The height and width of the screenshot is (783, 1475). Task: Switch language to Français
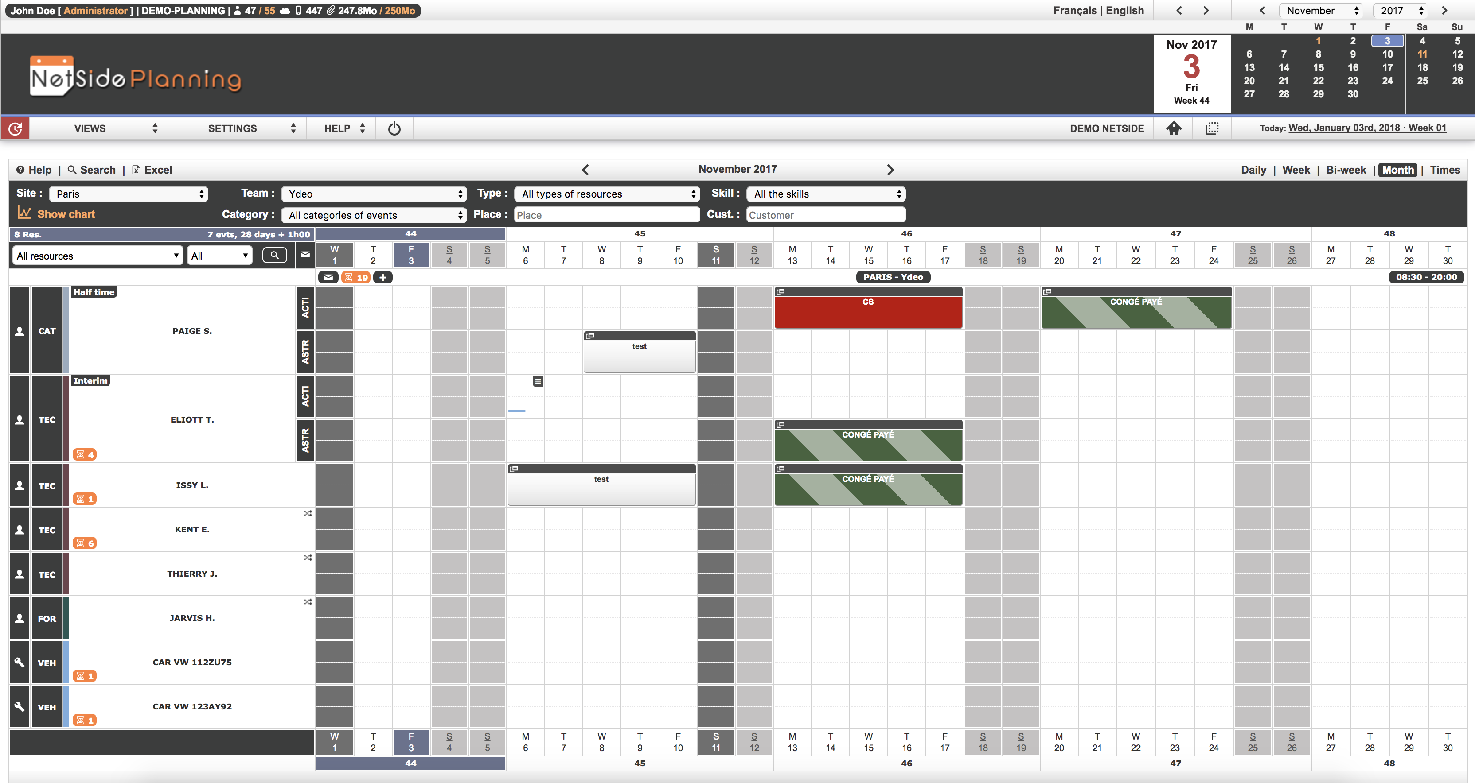click(x=1074, y=10)
